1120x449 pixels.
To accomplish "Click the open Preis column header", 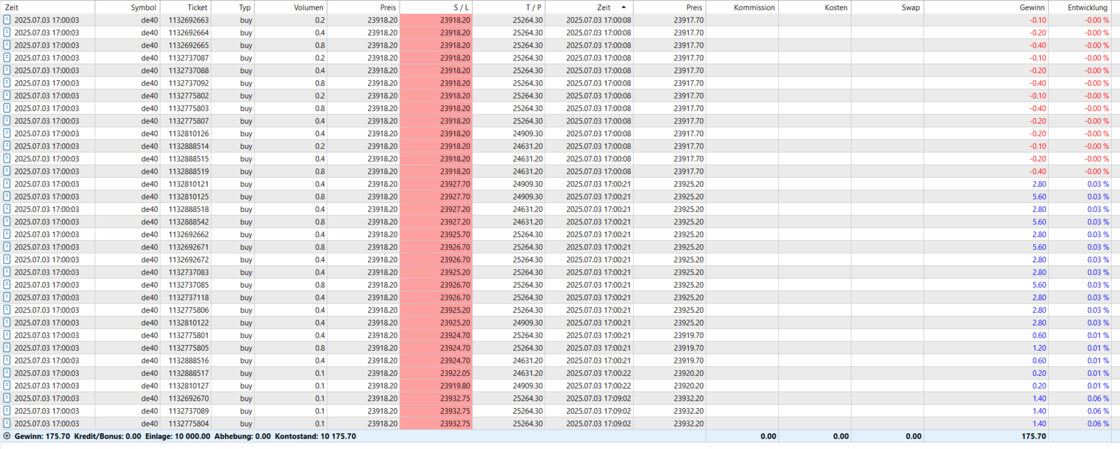I will (363, 8).
